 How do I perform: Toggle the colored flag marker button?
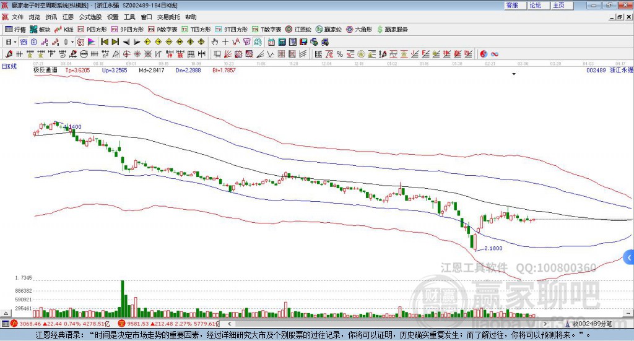click(92, 42)
